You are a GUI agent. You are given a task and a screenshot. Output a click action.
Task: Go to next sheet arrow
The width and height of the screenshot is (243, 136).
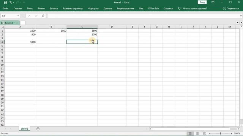coord(11,129)
